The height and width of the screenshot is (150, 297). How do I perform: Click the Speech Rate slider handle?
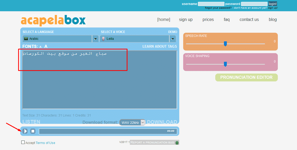pos(225,44)
